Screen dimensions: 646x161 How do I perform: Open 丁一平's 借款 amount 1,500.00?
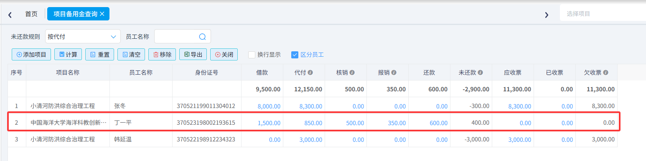pyautogui.click(x=269, y=123)
